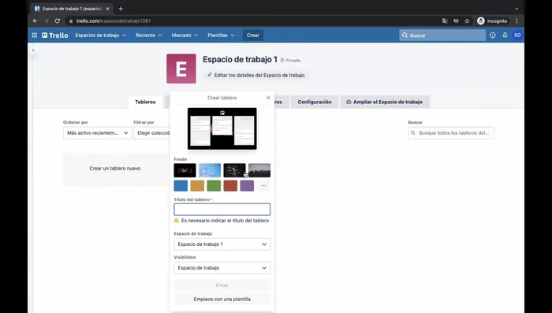Click the translate page icon
552x313 pixels.
click(x=445, y=20)
